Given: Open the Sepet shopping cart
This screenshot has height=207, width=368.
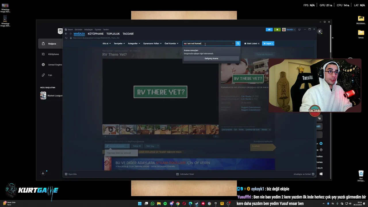Looking at the screenshot, I should tap(268, 43).
